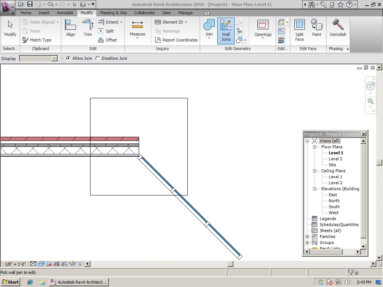Click the ribbon minimize toggle button after Manage
Viewport: 383px width, 287px height.
[207, 13]
